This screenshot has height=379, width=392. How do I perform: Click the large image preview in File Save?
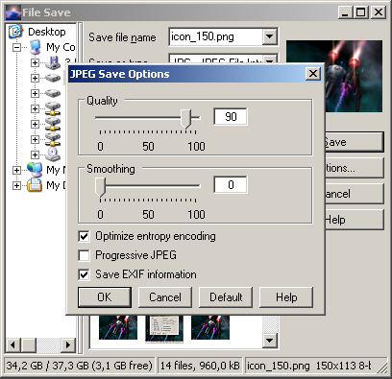pyautogui.click(x=354, y=76)
